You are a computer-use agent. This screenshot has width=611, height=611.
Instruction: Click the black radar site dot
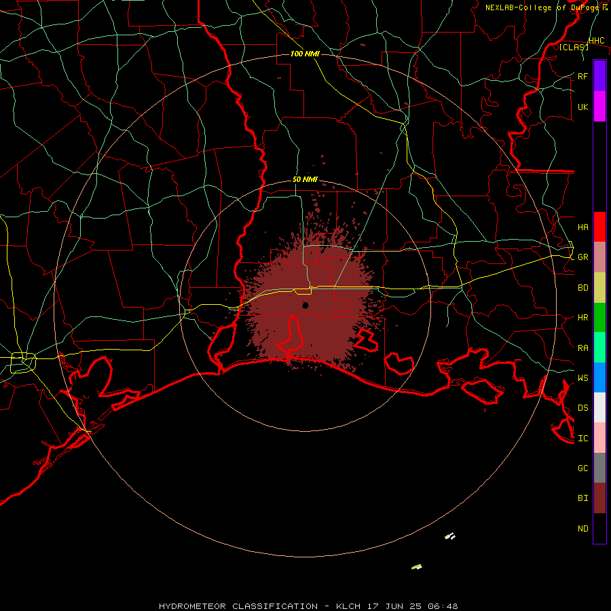point(305,305)
